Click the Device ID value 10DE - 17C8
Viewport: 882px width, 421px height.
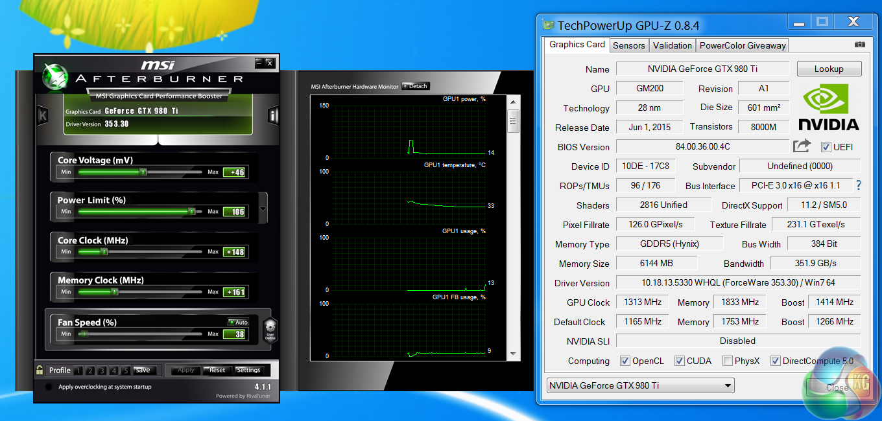[x=645, y=166]
